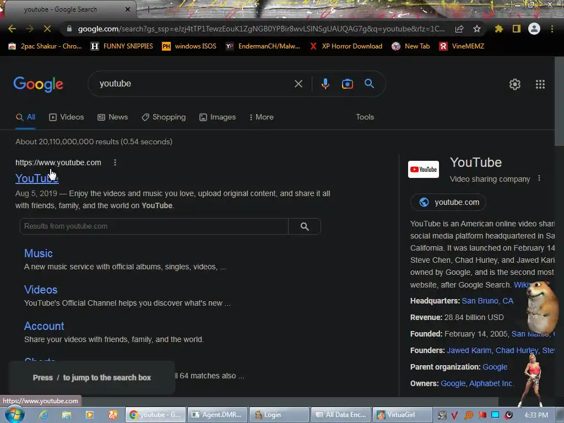Expand the More search categories menu

[262, 117]
